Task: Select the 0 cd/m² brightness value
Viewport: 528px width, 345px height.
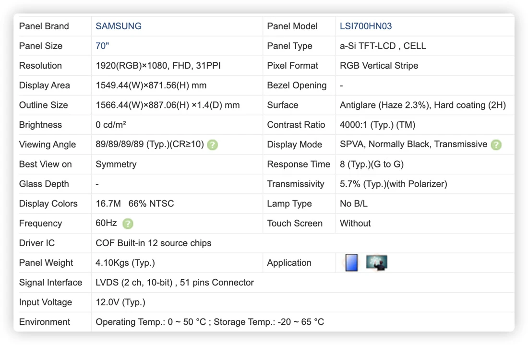Action: (111, 125)
